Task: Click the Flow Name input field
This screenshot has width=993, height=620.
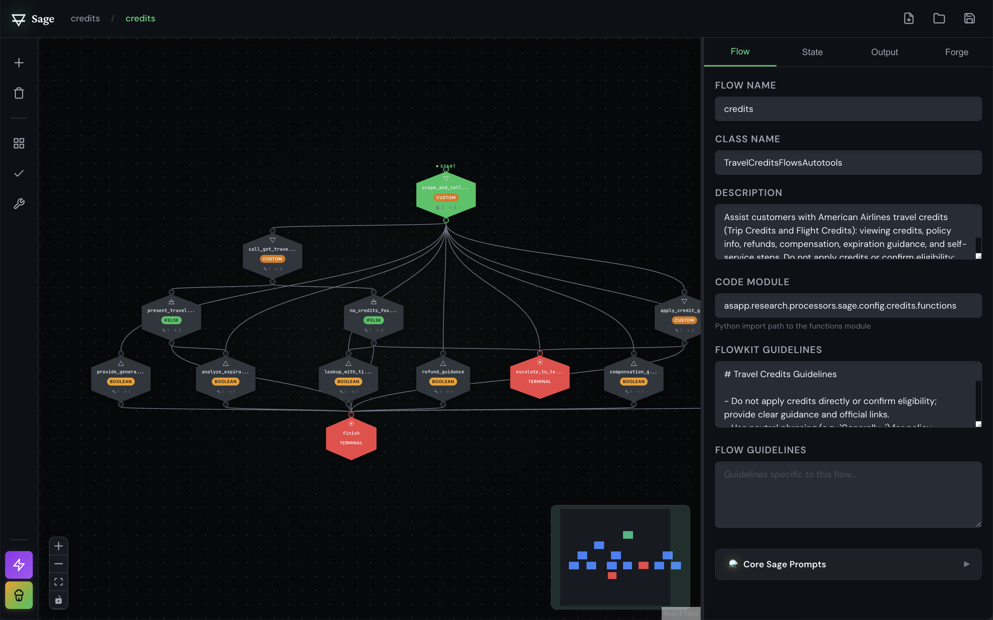Action: 848,108
